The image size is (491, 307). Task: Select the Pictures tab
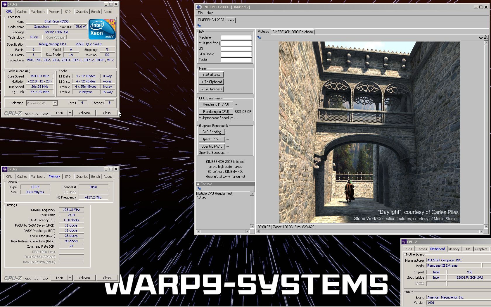(x=263, y=32)
